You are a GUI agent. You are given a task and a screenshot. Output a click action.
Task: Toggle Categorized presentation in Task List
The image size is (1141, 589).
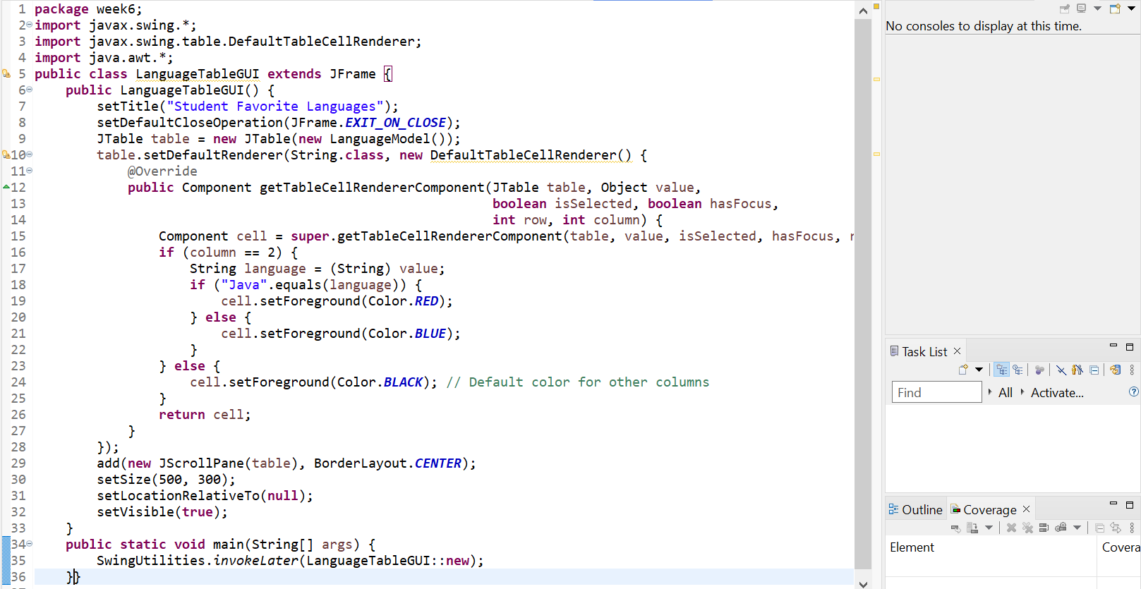click(x=1002, y=370)
